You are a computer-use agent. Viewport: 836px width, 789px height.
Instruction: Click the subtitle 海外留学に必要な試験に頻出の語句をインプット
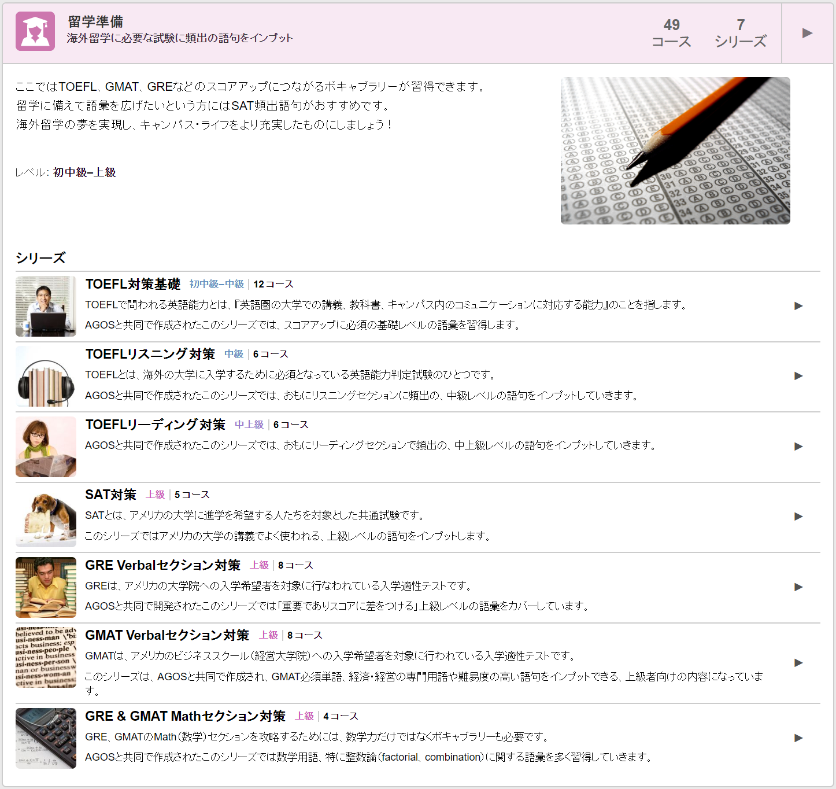click(180, 38)
